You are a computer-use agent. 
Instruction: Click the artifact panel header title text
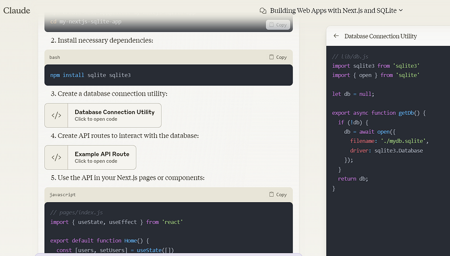(x=380, y=36)
